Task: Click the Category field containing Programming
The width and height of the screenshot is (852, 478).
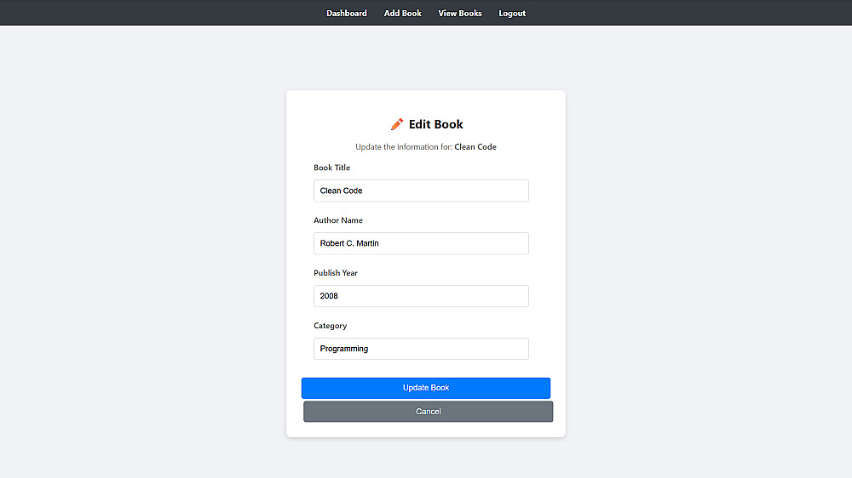Action: [x=421, y=349]
